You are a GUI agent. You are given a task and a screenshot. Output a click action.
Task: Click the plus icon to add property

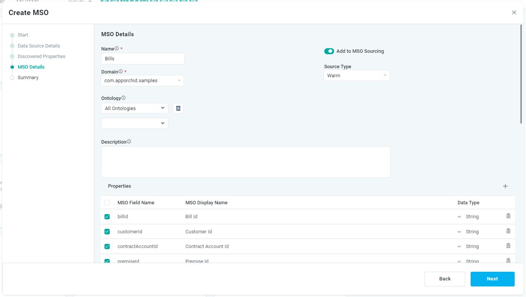click(505, 186)
